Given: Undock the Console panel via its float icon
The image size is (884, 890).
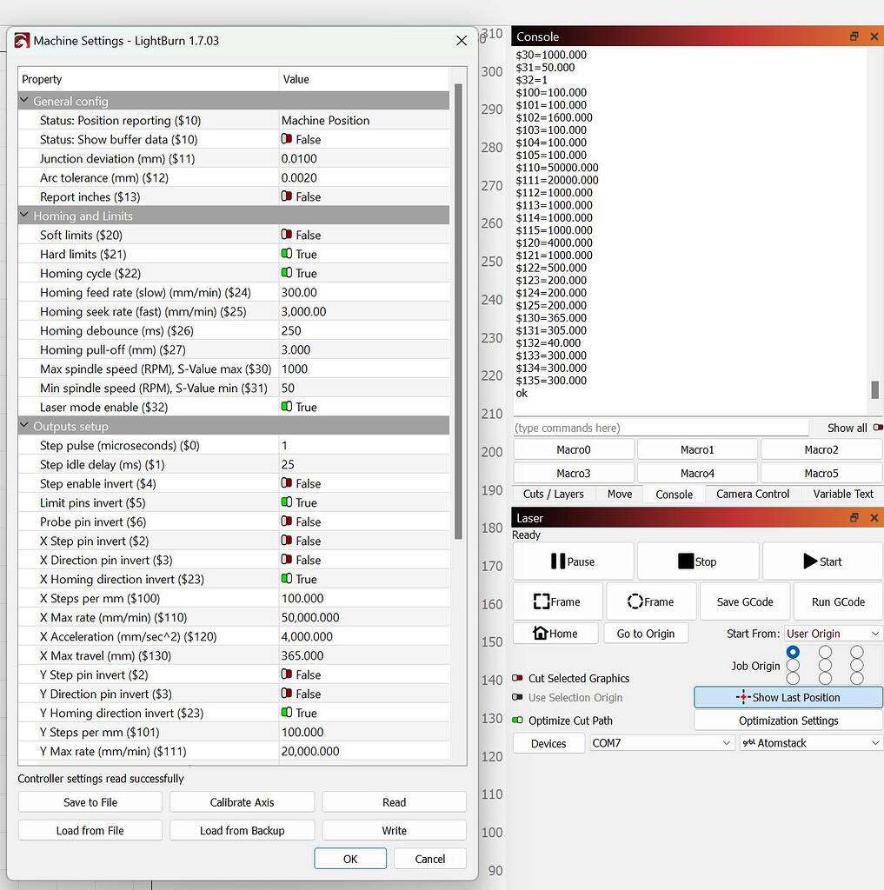Looking at the screenshot, I should (853, 37).
